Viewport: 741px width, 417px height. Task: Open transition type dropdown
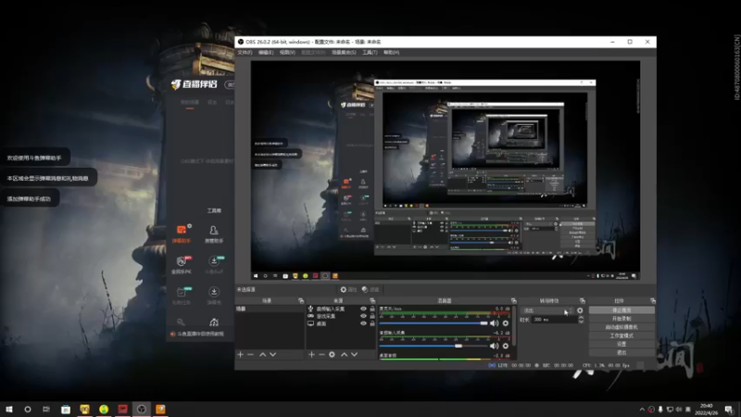tap(547, 310)
